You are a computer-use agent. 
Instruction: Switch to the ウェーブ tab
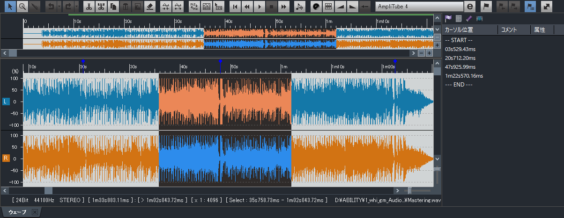17,212
